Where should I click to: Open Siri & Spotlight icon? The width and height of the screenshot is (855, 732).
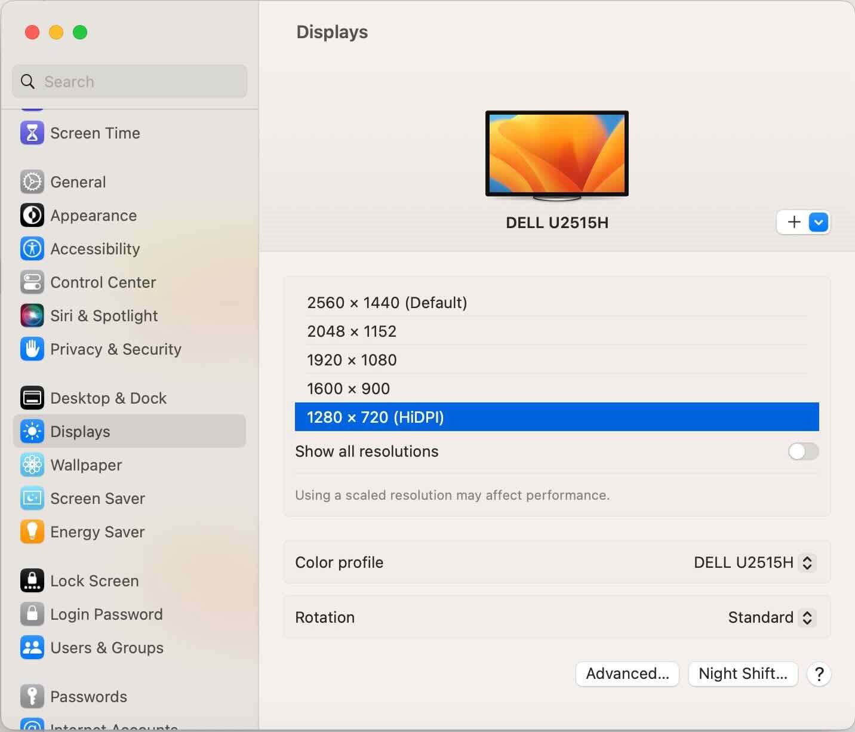(x=32, y=316)
